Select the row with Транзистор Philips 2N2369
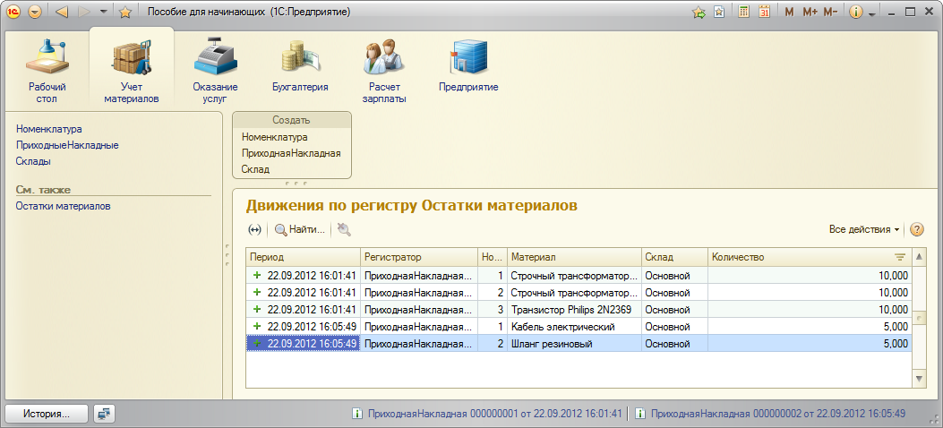This screenshot has width=943, height=428. pyautogui.click(x=579, y=309)
